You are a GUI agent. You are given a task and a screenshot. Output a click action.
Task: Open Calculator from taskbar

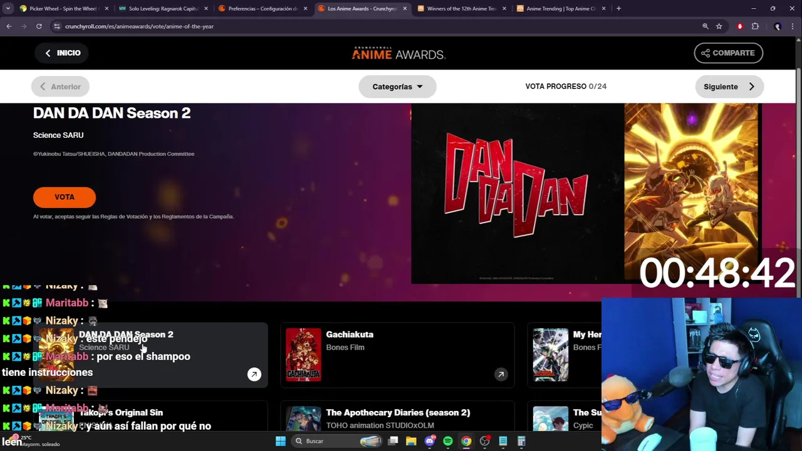[x=521, y=441]
